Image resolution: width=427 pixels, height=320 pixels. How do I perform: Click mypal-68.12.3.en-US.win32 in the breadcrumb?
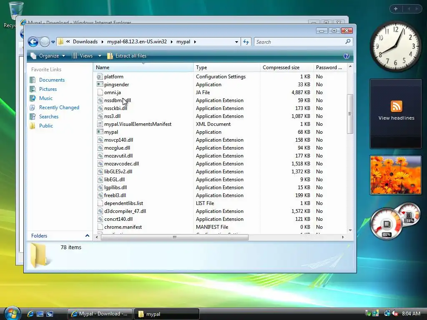point(137,42)
